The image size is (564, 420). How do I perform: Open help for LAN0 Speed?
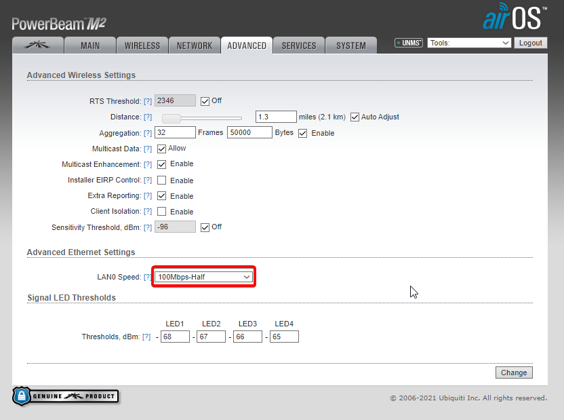pos(147,277)
